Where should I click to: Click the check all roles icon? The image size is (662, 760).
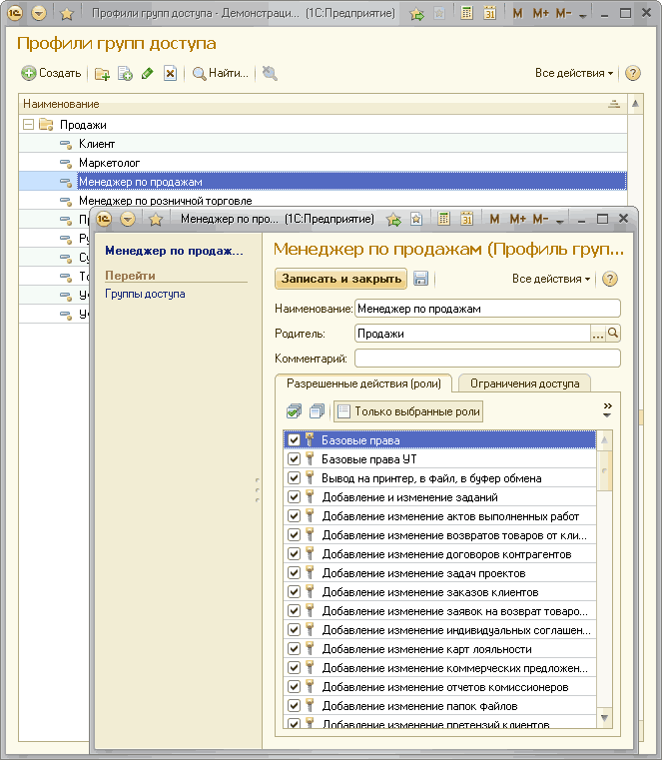pyautogui.click(x=294, y=410)
